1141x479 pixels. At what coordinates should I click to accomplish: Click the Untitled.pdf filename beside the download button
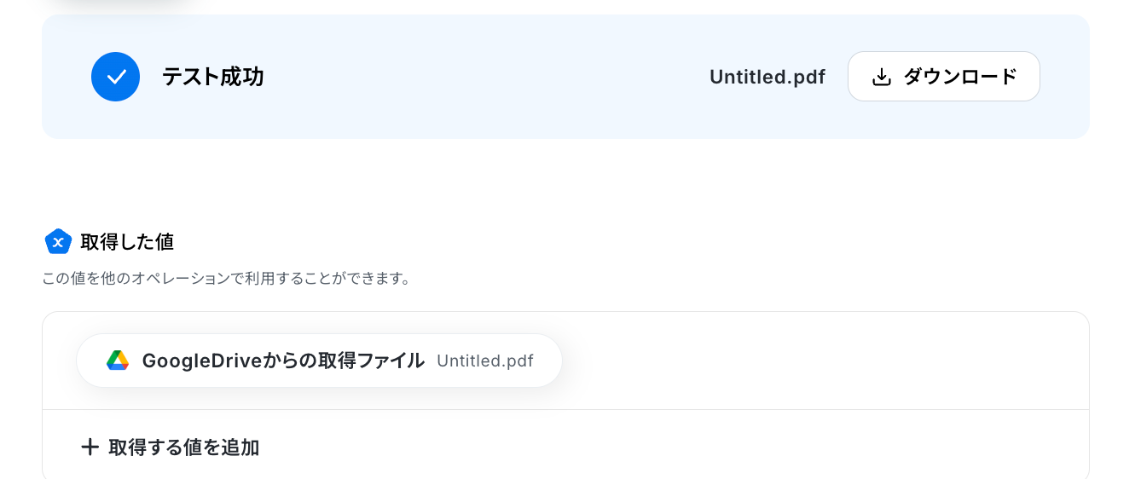tap(767, 77)
